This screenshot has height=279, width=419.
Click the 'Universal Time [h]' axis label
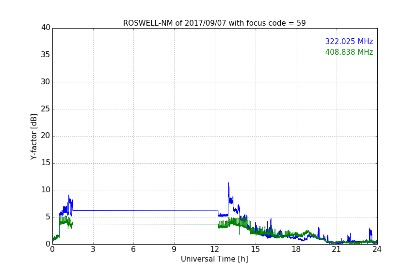(x=214, y=259)
